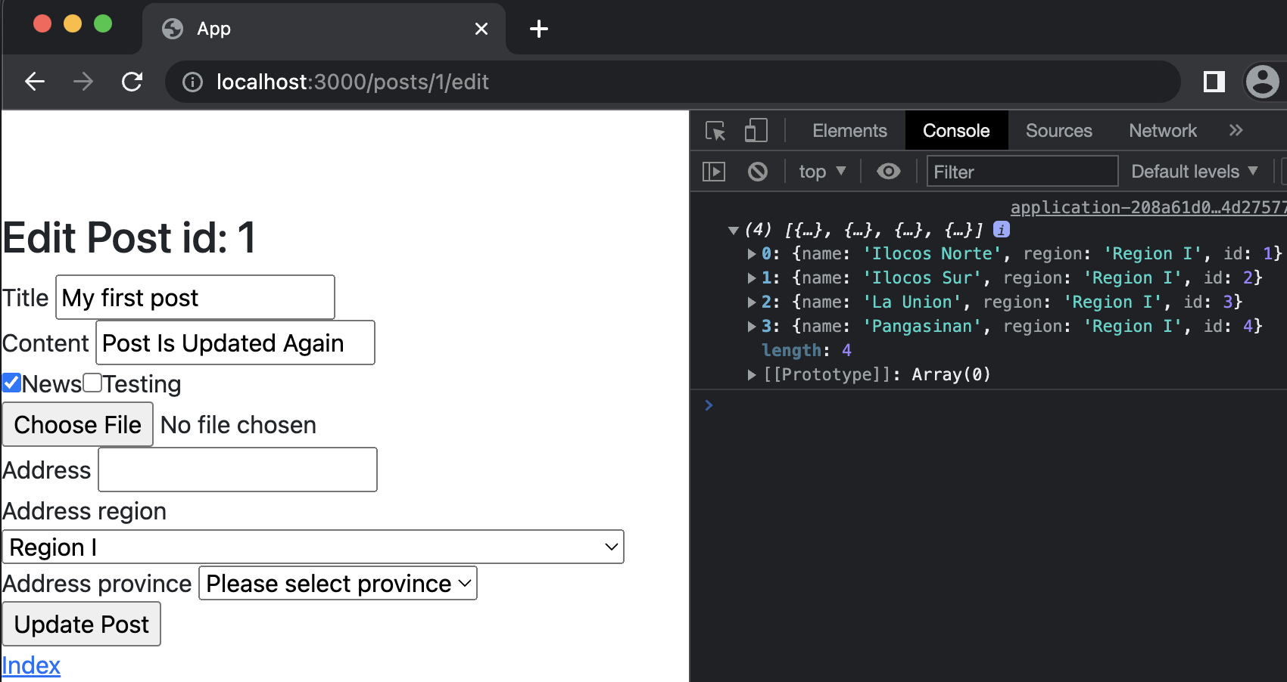
Task: Open live expression eye icon
Action: tap(888, 172)
